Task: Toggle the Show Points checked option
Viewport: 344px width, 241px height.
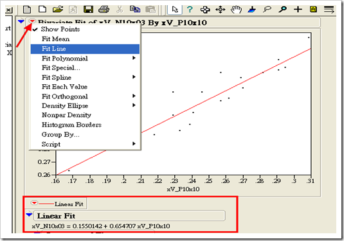Action: [85, 29]
